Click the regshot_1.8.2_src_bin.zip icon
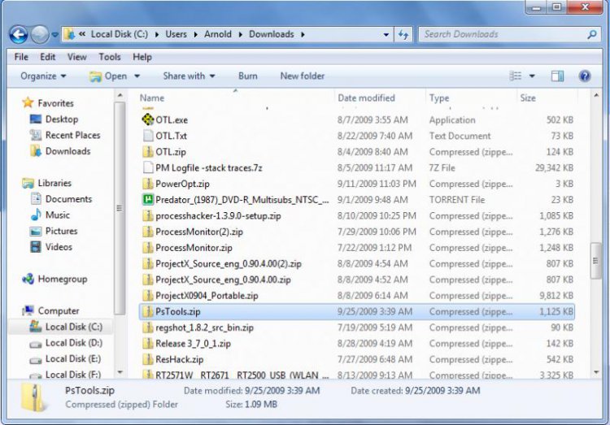Image resolution: width=610 pixels, height=425 pixels. tap(148, 327)
